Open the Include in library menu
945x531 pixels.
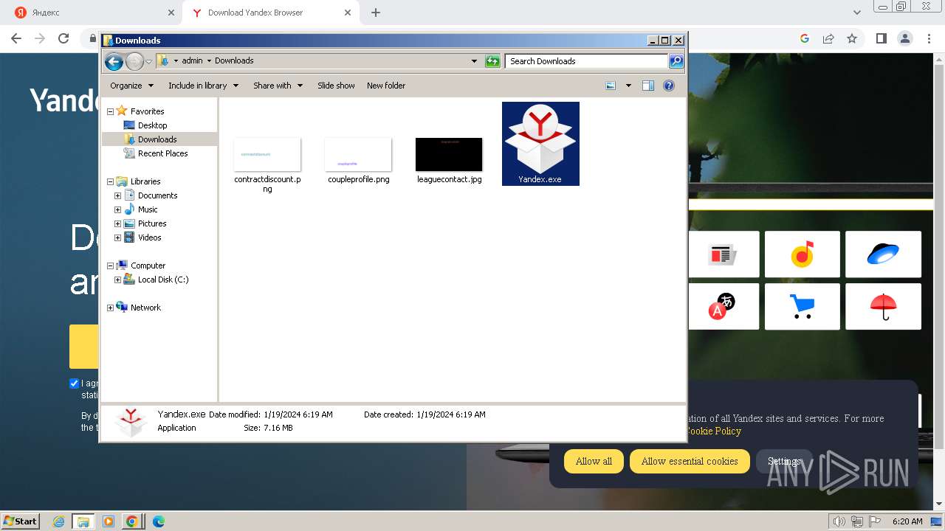coord(203,86)
